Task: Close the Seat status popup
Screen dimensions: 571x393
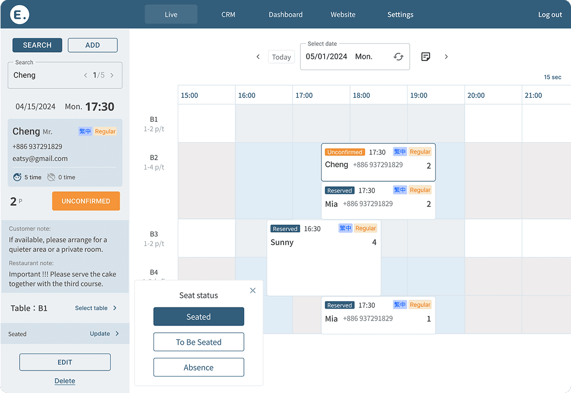Action: 253,290
